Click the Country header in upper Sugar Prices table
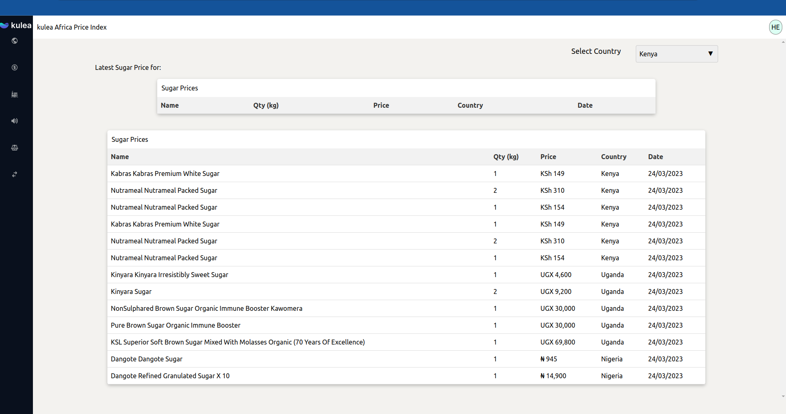 tap(470, 105)
